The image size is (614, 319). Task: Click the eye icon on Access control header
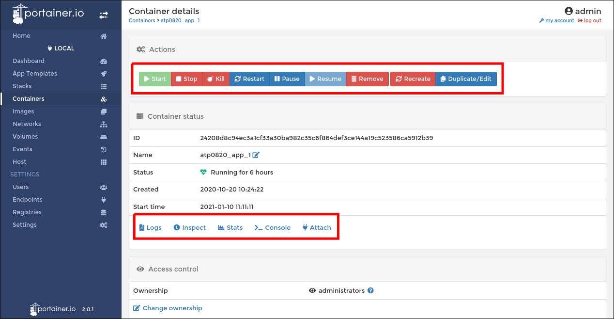click(140, 269)
